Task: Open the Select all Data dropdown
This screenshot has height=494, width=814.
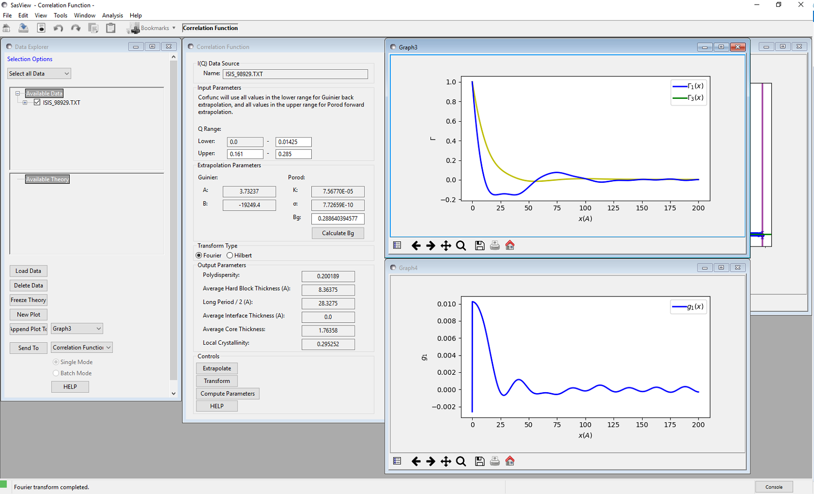Action: [39, 74]
